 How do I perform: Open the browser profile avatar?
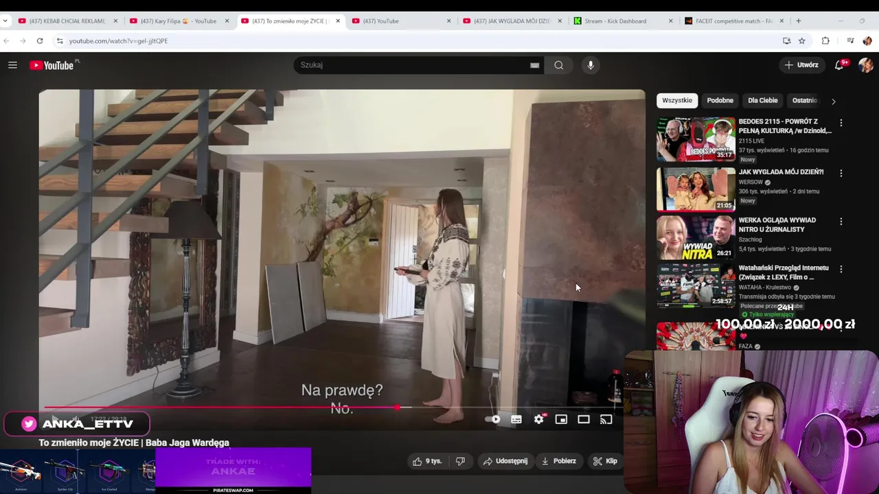point(867,41)
